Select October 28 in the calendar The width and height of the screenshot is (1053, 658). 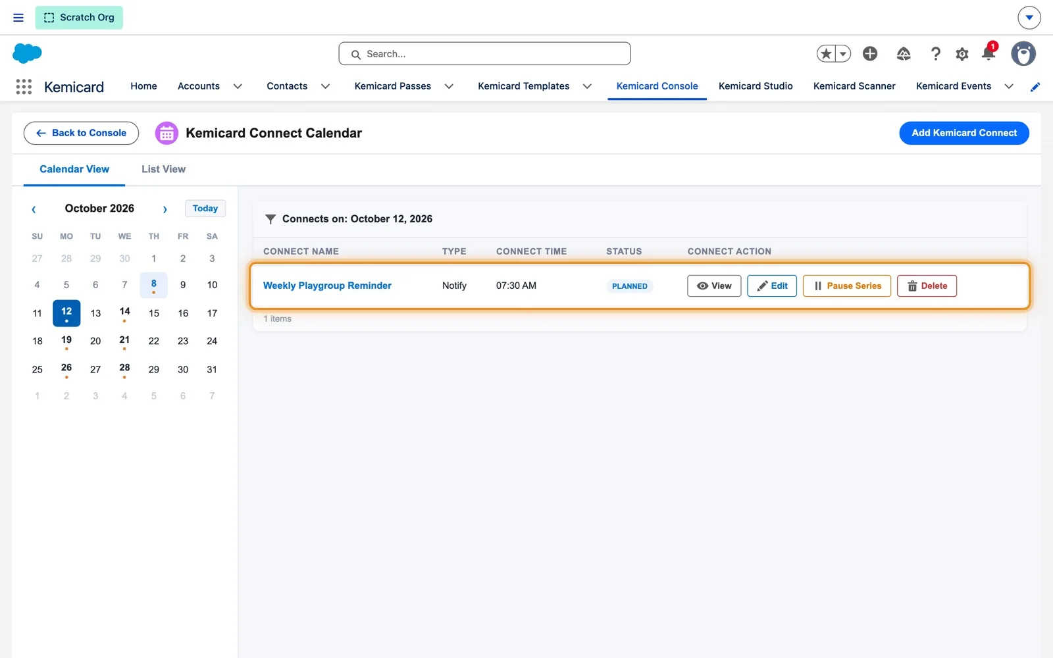pos(124,369)
